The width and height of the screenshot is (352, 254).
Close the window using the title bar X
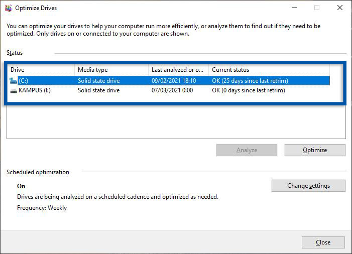click(340, 8)
